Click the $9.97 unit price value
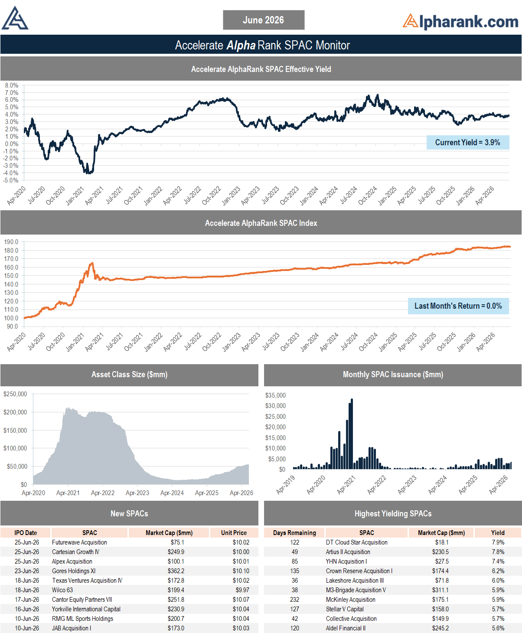Screen dimensions: 522x633 click(x=242, y=590)
